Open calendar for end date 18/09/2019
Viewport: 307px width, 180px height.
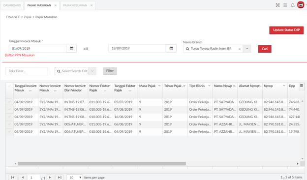(x=171, y=48)
